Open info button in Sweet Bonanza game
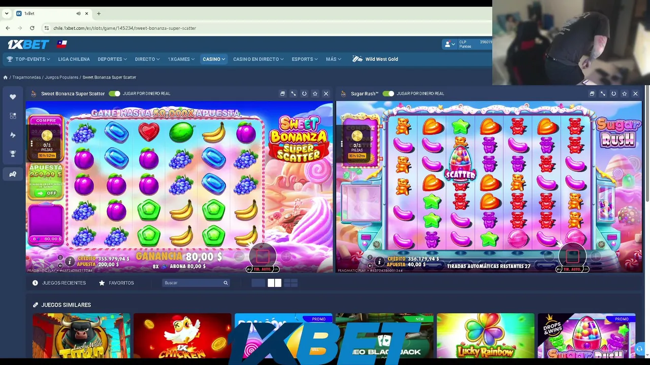 (x=70, y=262)
